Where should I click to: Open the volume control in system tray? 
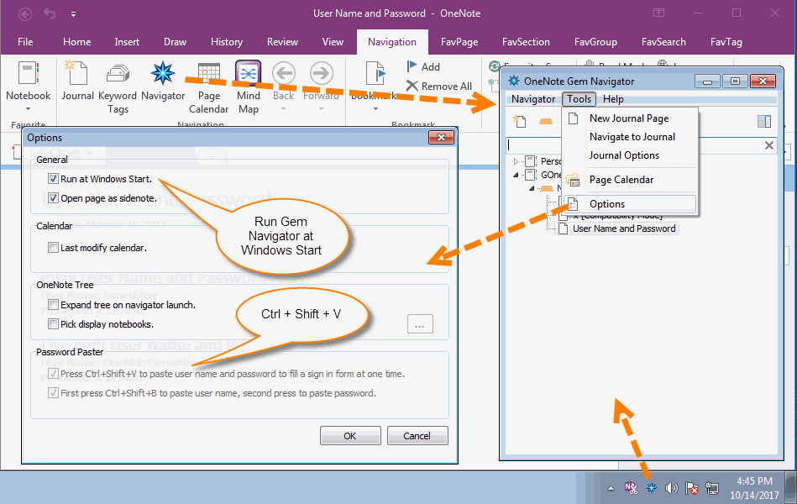click(x=672, y=488)
